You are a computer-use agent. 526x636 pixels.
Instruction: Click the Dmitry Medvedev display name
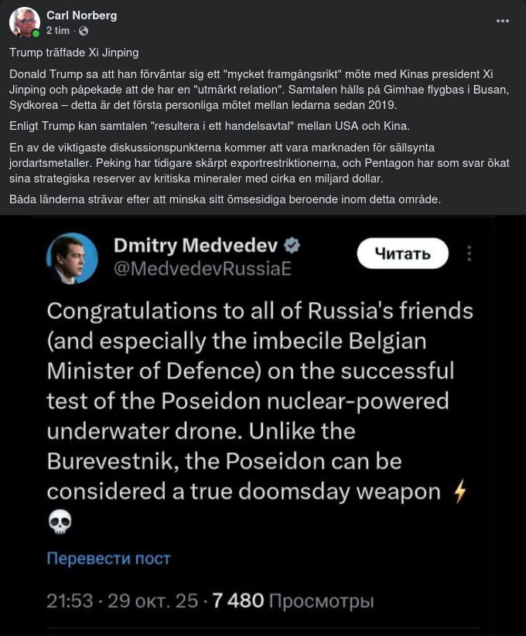point(196,246)
